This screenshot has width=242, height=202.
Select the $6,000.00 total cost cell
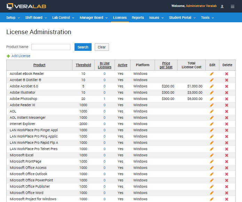[x=195, y=99]
